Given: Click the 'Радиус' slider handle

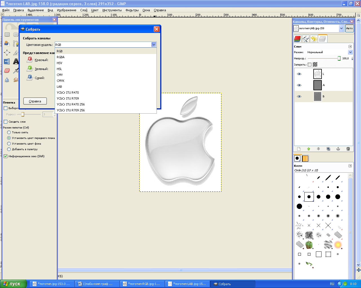Looking at the screenshot, I should pyautogui.click(x=23, y=114).
